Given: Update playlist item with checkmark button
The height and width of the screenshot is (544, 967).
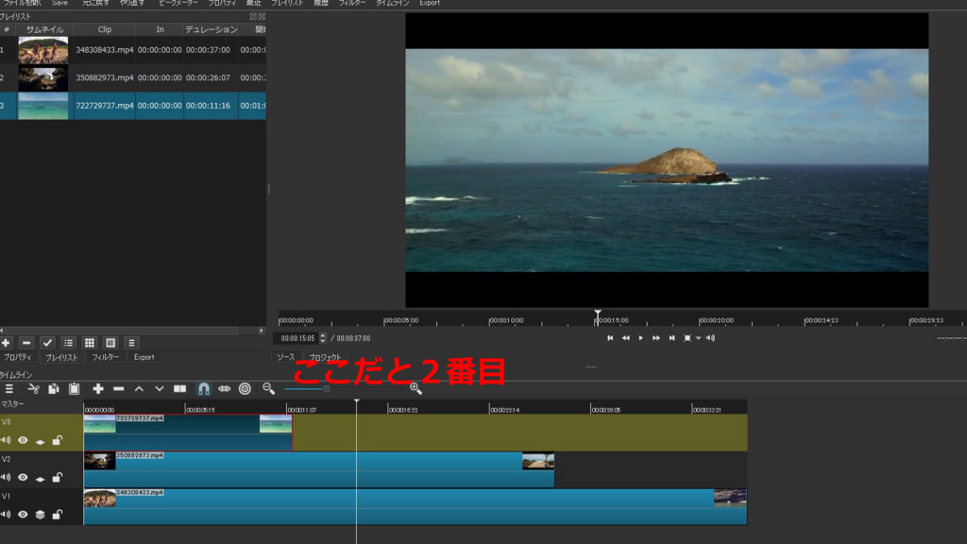Looking at the screenshot, I should click(x=47, y=343).
